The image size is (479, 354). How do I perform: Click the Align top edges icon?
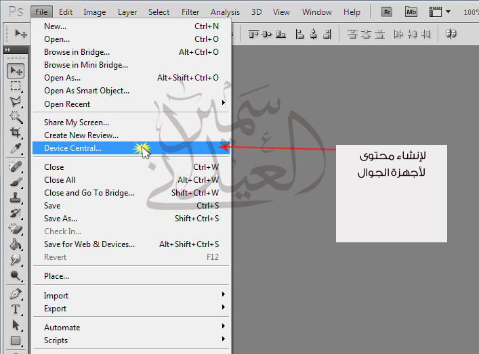pyautogui.click(x=253, y=34)
